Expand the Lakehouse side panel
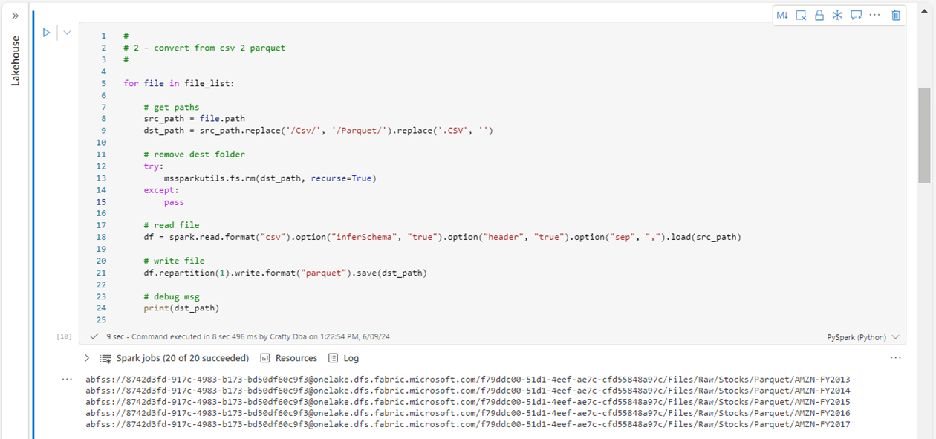This screenshot has width=936, height=439. pos(15,15)
